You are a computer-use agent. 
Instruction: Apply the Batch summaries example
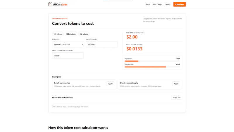click(110, 84)
